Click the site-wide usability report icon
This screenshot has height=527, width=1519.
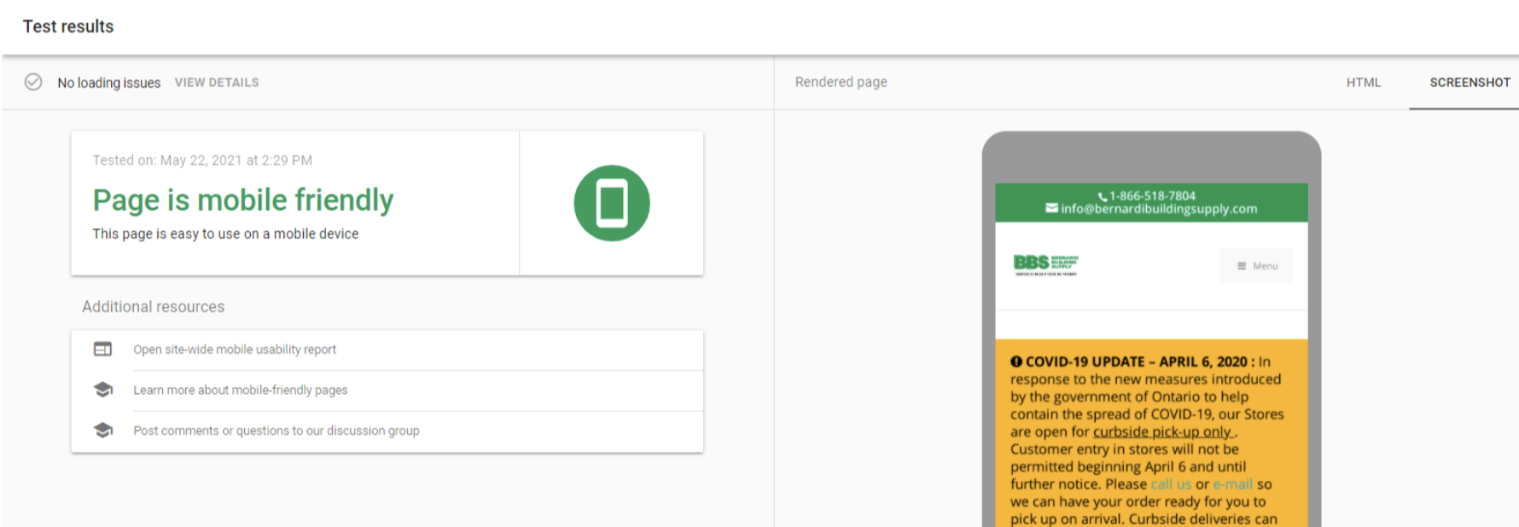point(102,349)
